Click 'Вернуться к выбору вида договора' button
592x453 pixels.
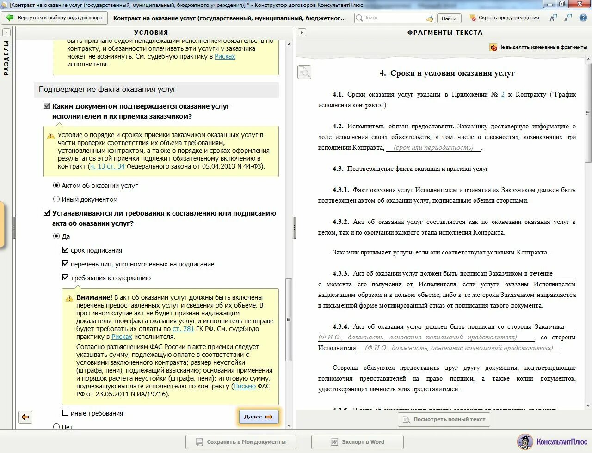[x=55, y=18]
